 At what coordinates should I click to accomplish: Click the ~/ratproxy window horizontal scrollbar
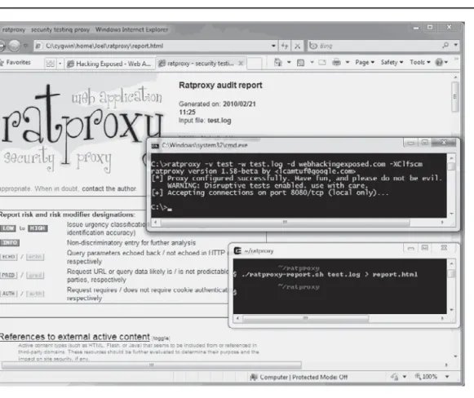[306, 318]
